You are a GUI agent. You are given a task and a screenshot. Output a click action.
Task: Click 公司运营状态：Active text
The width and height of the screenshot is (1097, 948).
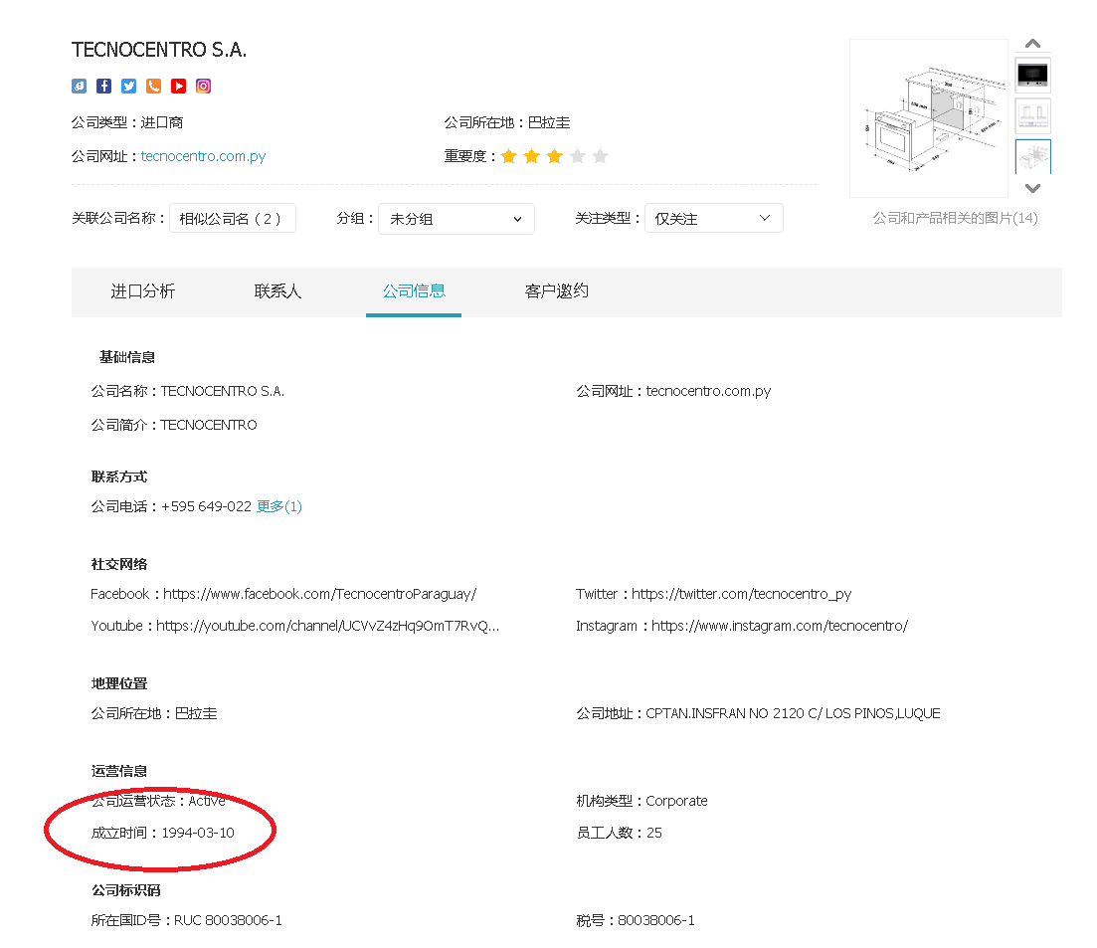[x=158, y=801]
